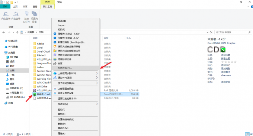Image resolution: width=253 pixels, height=136 pixels.
Task: Expand Upload or sync to WPS submenu
Action: pos(76,73)
